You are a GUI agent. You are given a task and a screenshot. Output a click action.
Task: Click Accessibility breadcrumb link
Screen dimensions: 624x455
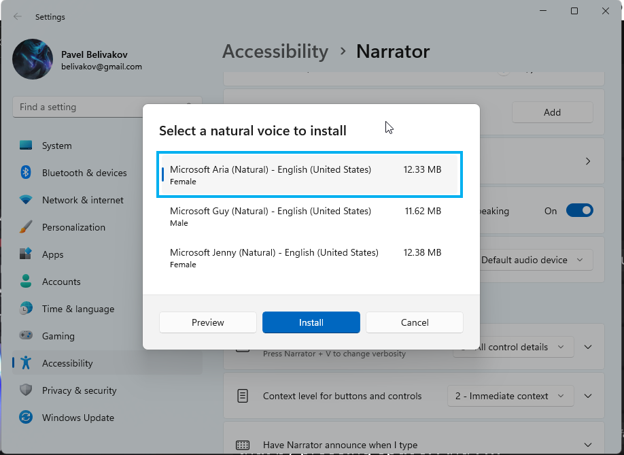(275, 52)
